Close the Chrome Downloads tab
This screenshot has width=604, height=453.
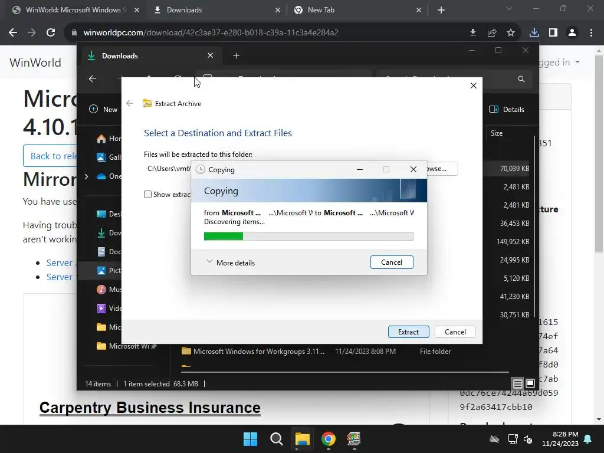(278, 10)
